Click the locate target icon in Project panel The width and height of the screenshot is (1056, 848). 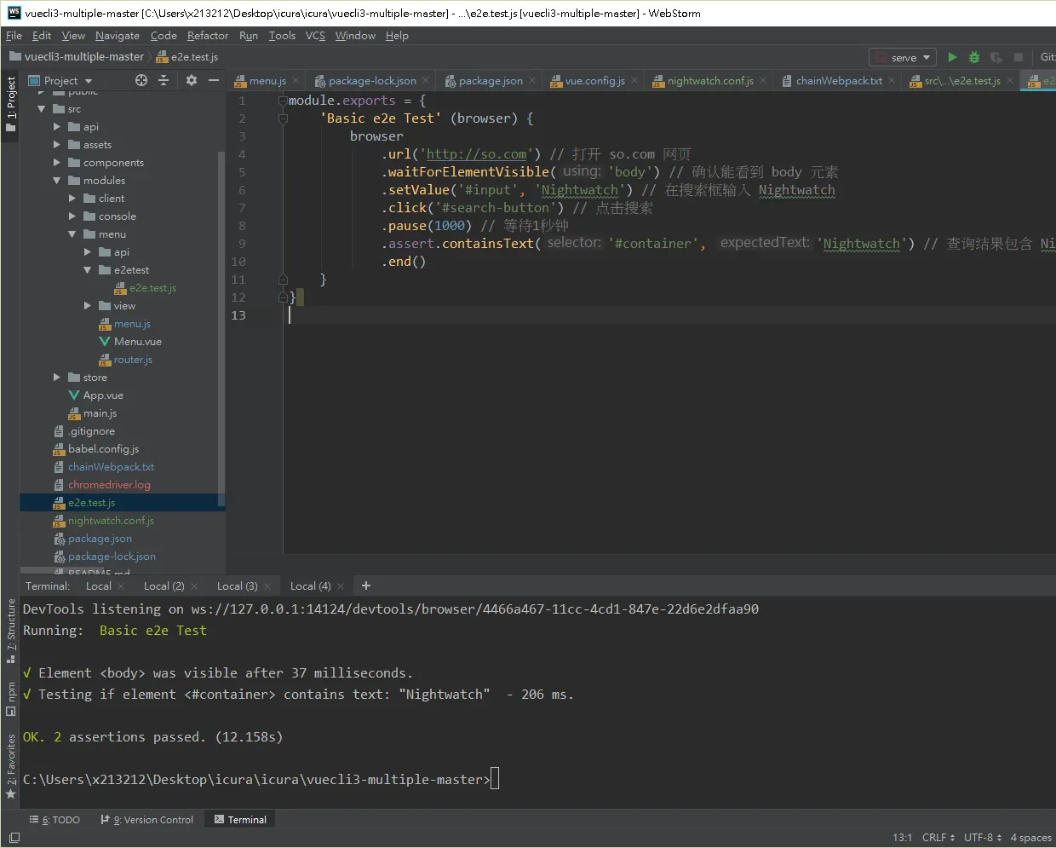coord(141,80)
